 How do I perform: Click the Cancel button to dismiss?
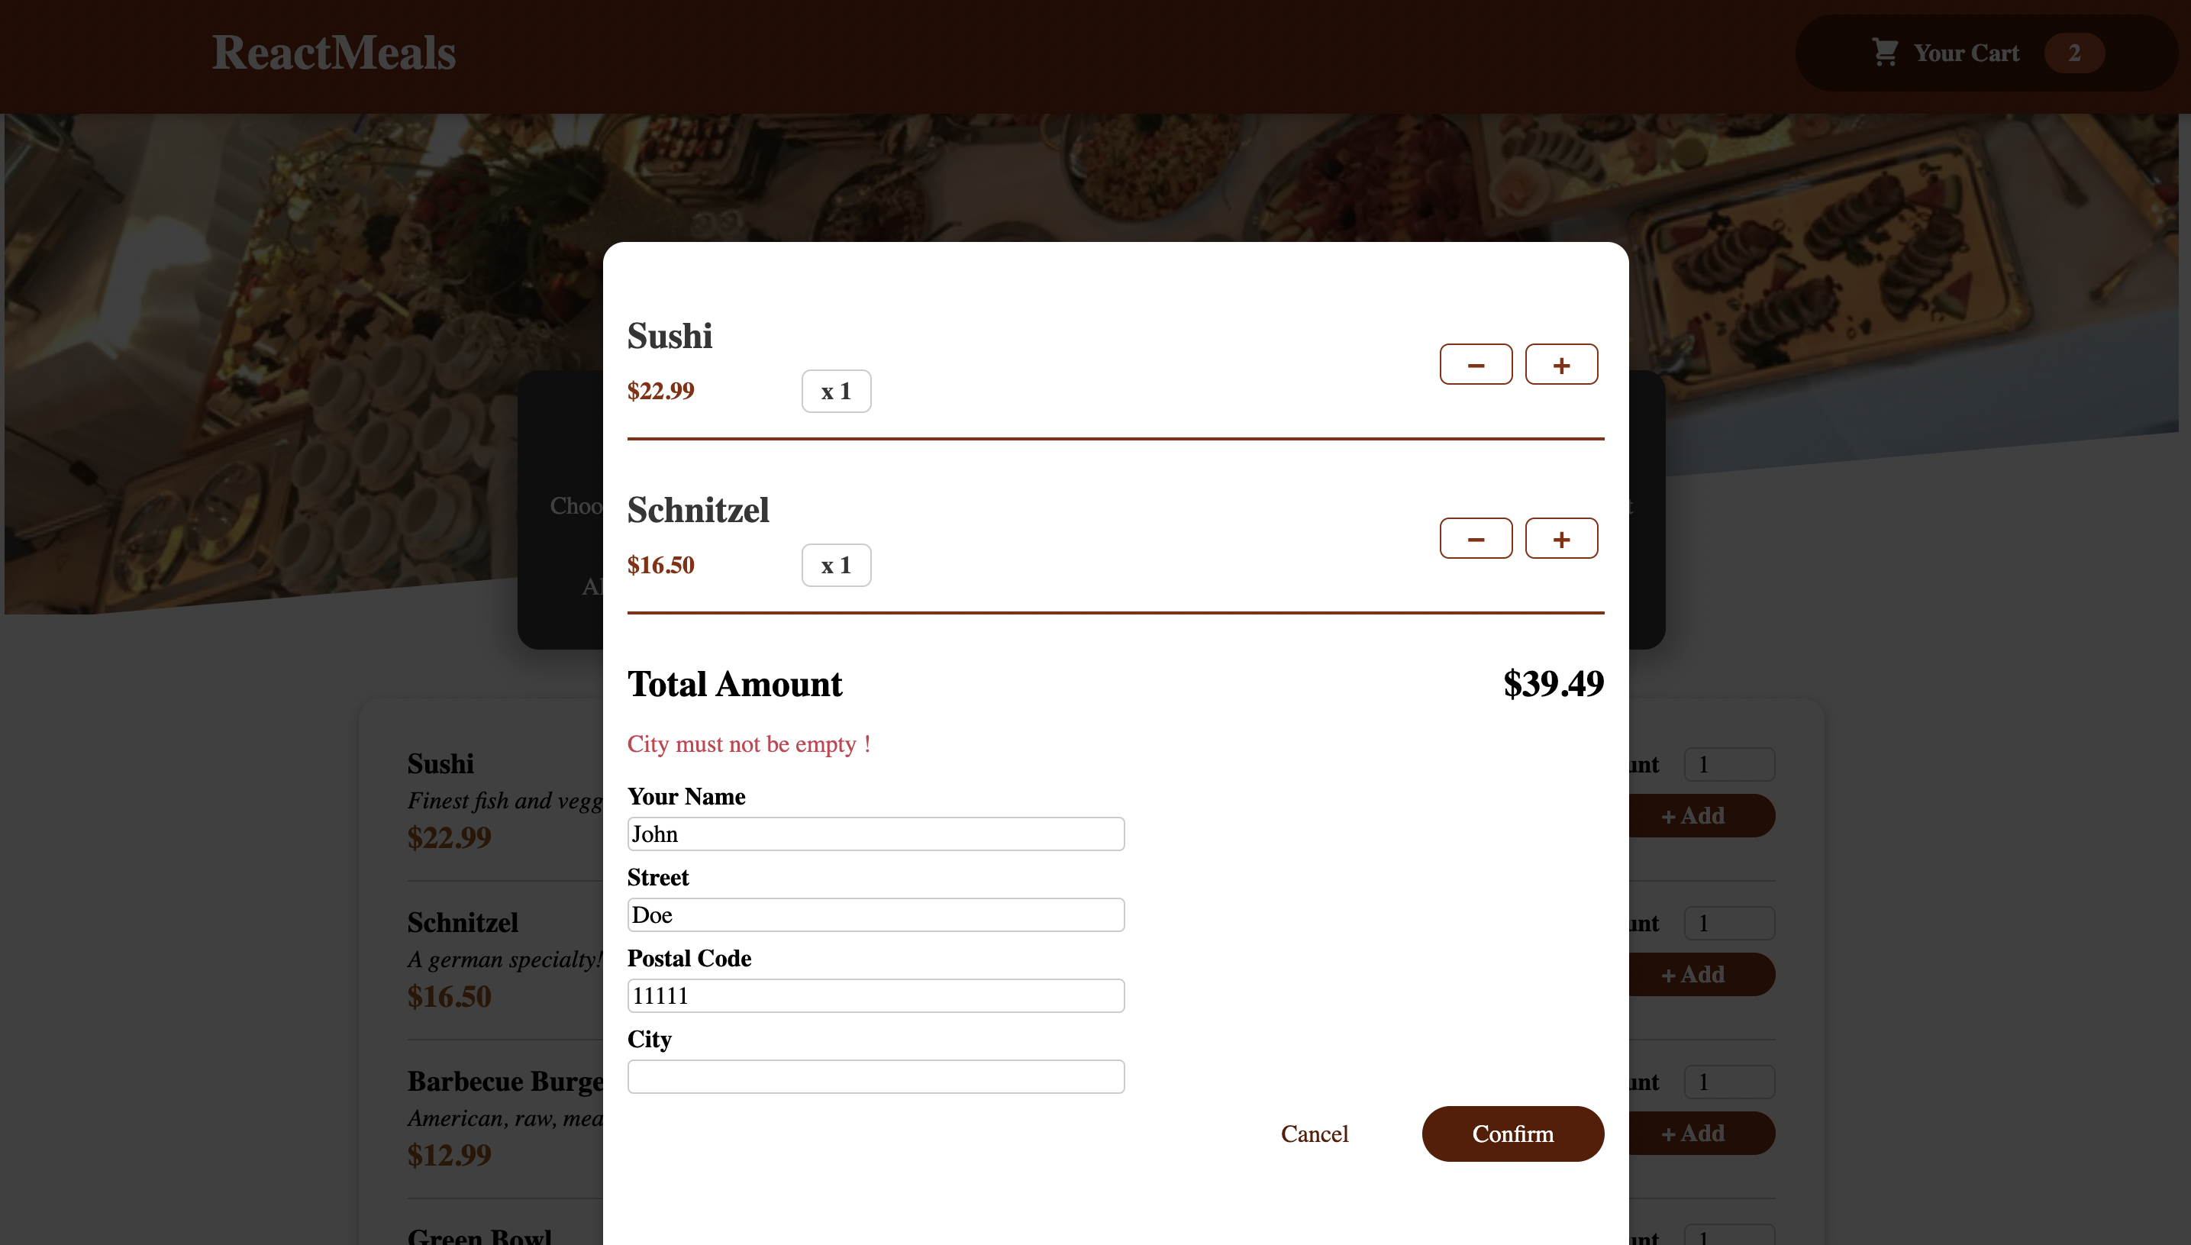[x=1314, y=1134]
